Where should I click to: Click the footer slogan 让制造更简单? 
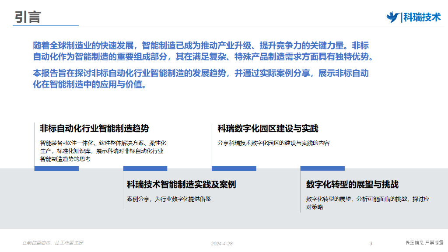click(53, 243)
